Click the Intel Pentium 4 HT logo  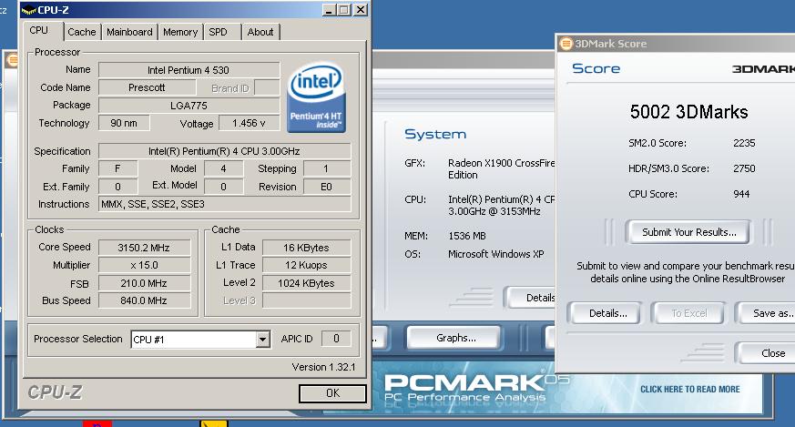(316, 97)
